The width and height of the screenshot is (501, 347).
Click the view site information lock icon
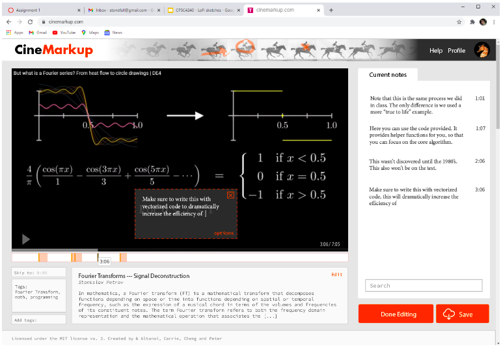(x=44, y=21)
